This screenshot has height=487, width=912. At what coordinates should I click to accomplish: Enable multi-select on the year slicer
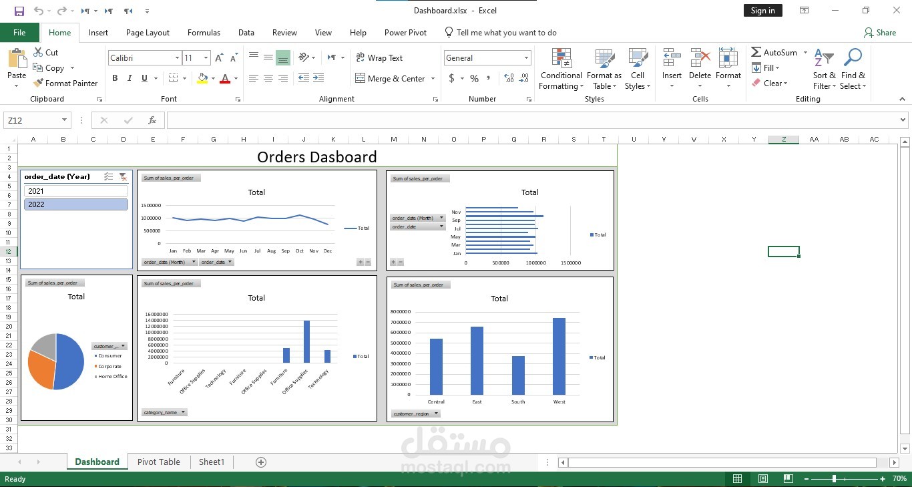108,177
